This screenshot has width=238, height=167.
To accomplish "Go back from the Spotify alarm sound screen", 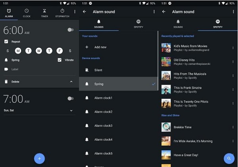I will click(164, 11).
